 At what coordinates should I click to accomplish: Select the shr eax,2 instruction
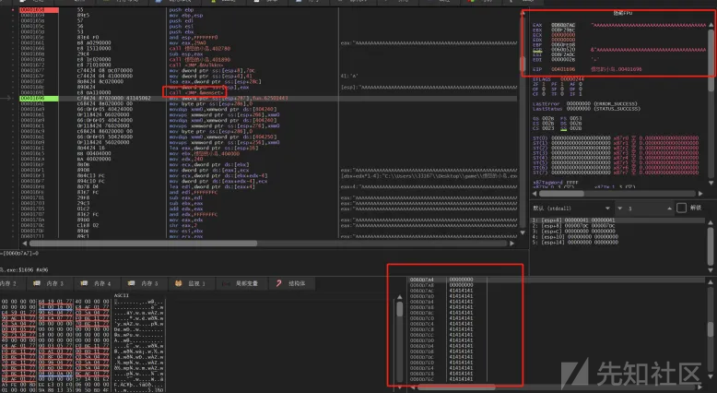point(182,225)
